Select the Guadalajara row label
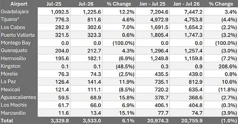Image resolution: width=238 pixels, height=124 pixels. pos(15,12)
